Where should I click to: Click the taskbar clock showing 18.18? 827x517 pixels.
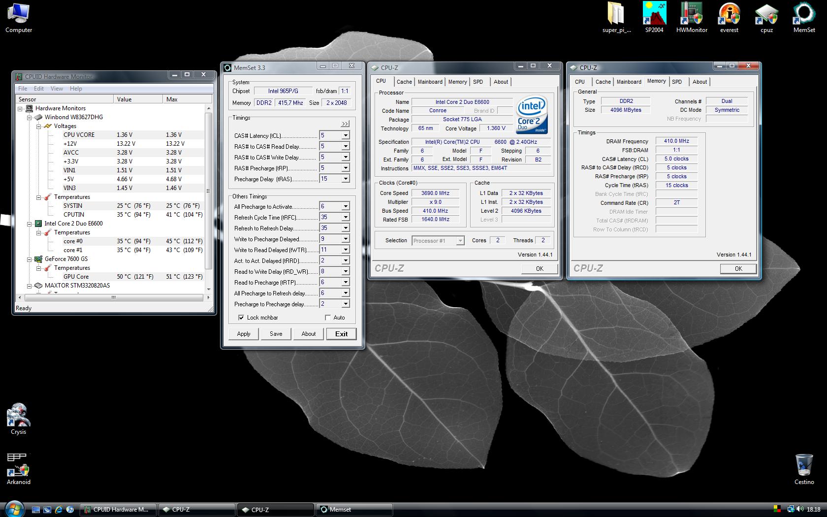click(813, 510)
